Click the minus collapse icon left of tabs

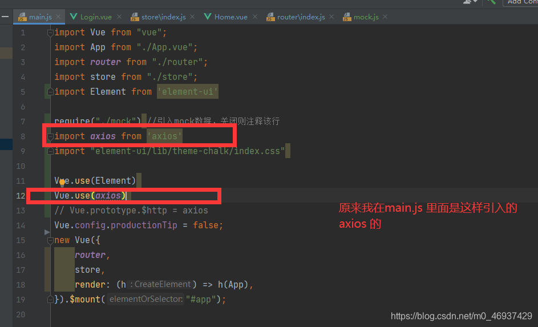(x=5, y=17)
